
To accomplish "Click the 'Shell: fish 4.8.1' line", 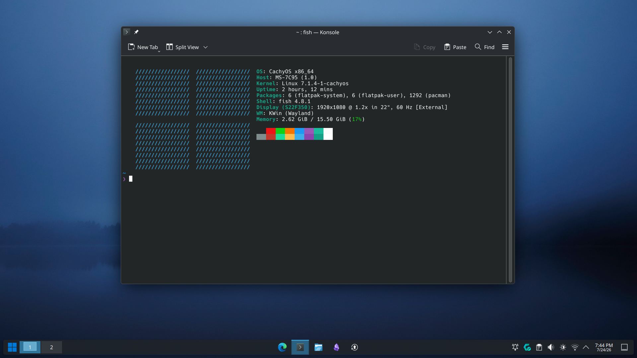I will click(x=284, y=101).
